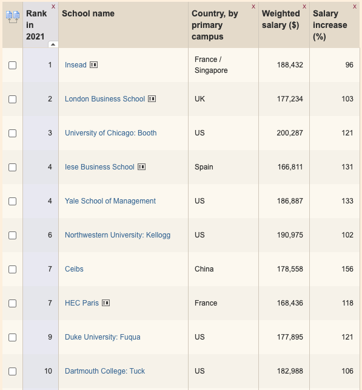Sort by Rank in 2021 header
Image resolution: width=362 pixels, height=390 pixels.
[36, 25]
